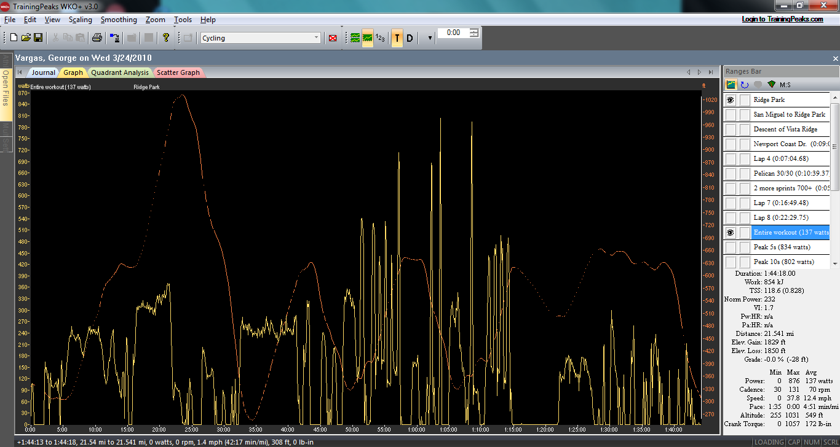840x447 pixels.
Task: Click the Print toolbar icon
Action: click(x=97, y=38)
